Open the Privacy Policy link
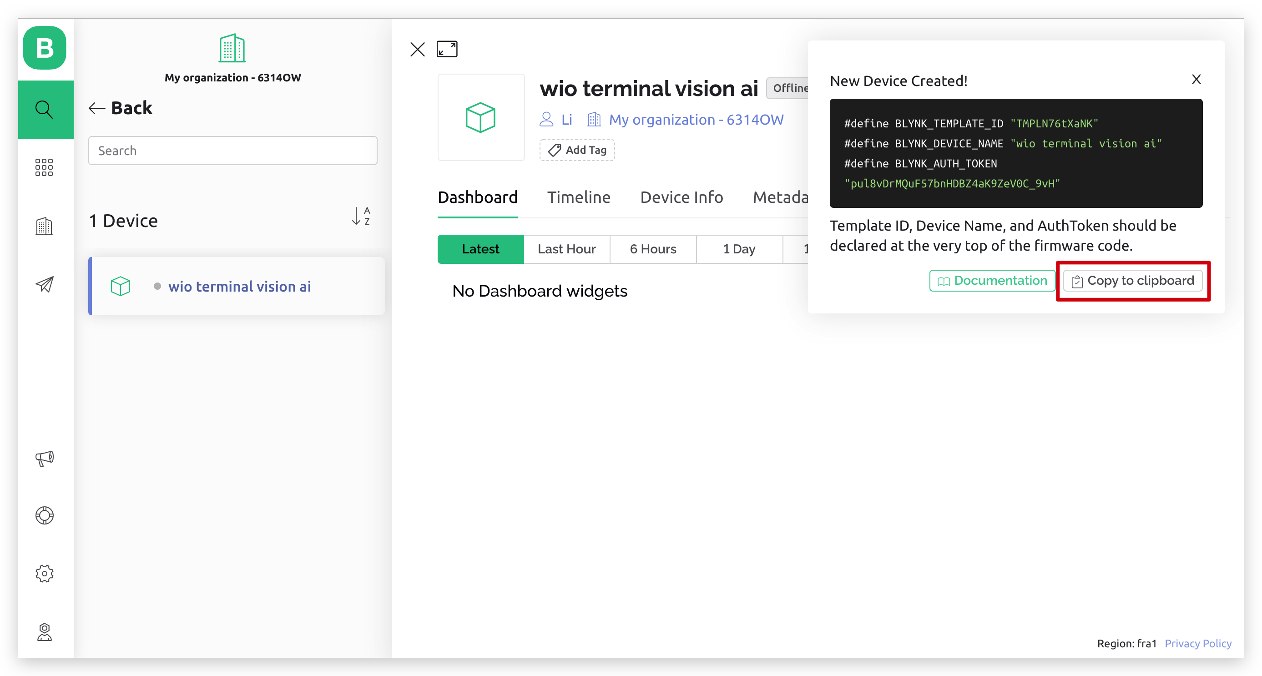 pos(1198,644)
